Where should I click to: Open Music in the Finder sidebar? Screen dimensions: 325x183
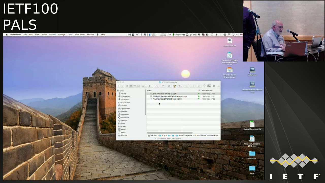coord(123,132)
